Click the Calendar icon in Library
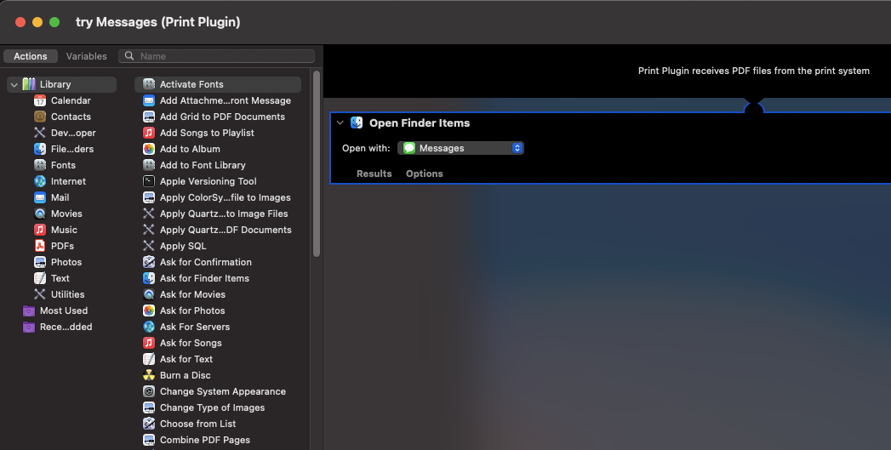This screenshot has height=450, width=891. [40, 100]
